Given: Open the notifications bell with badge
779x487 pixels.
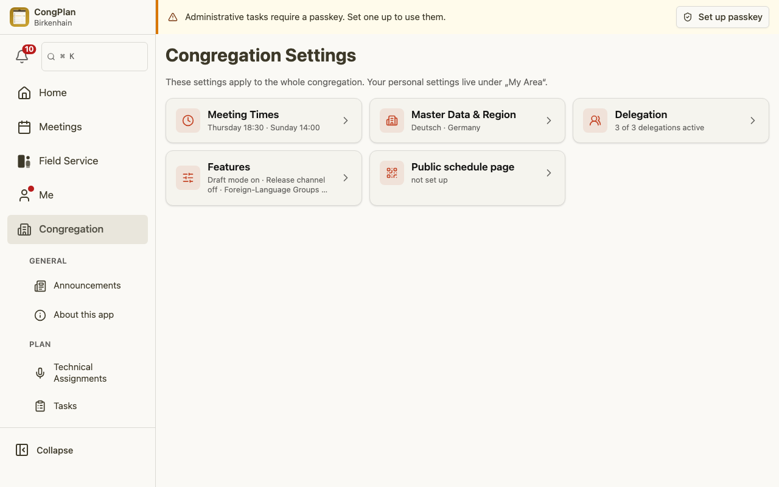Looking at the screenshot, I should point(23,56).
